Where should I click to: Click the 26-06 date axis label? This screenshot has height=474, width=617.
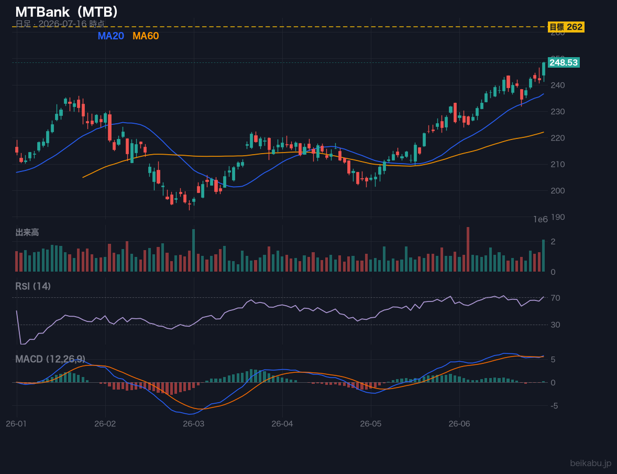(459, 424)
